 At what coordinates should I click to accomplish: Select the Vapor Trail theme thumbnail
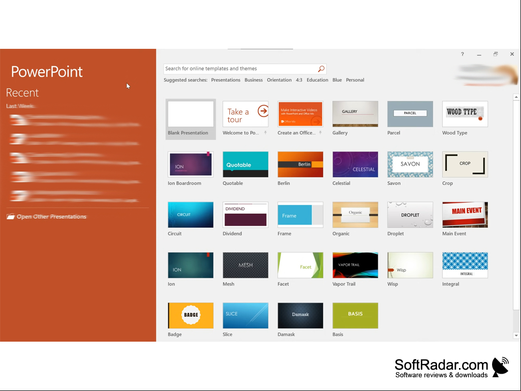click(x=355, y=265)
